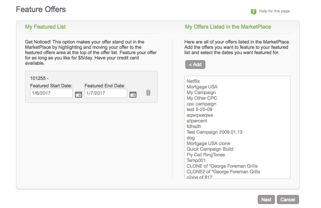Open Help for this page link
The width and height of the screenshot is (321, 208).
274,11
